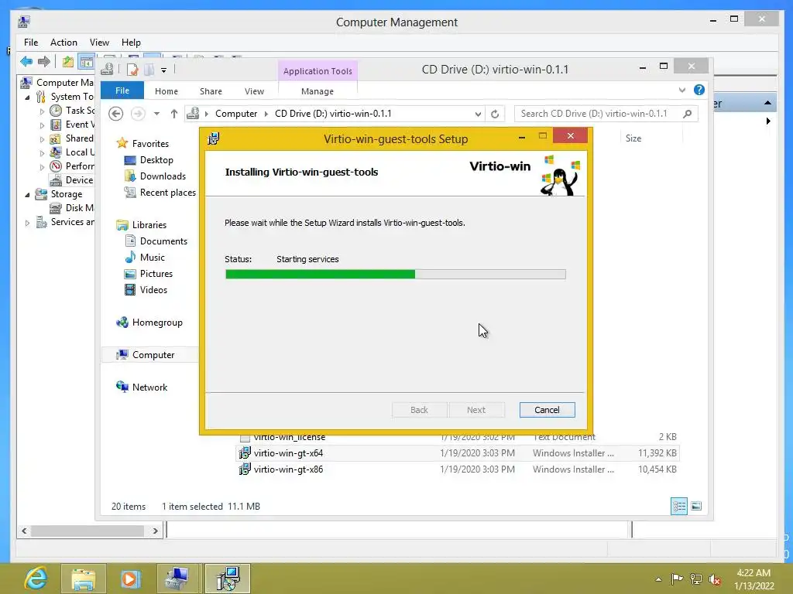Click the Explorer Forward navigation button
Screen dimensions: 793x594
coord(138,114)
